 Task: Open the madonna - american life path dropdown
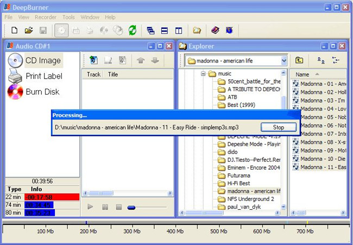(283, 61)
